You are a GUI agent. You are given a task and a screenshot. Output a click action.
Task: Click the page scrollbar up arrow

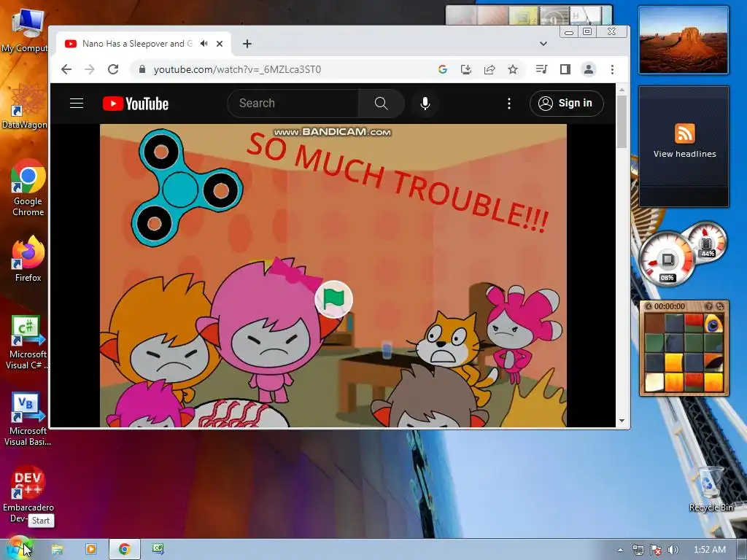(x=622, y=90)
